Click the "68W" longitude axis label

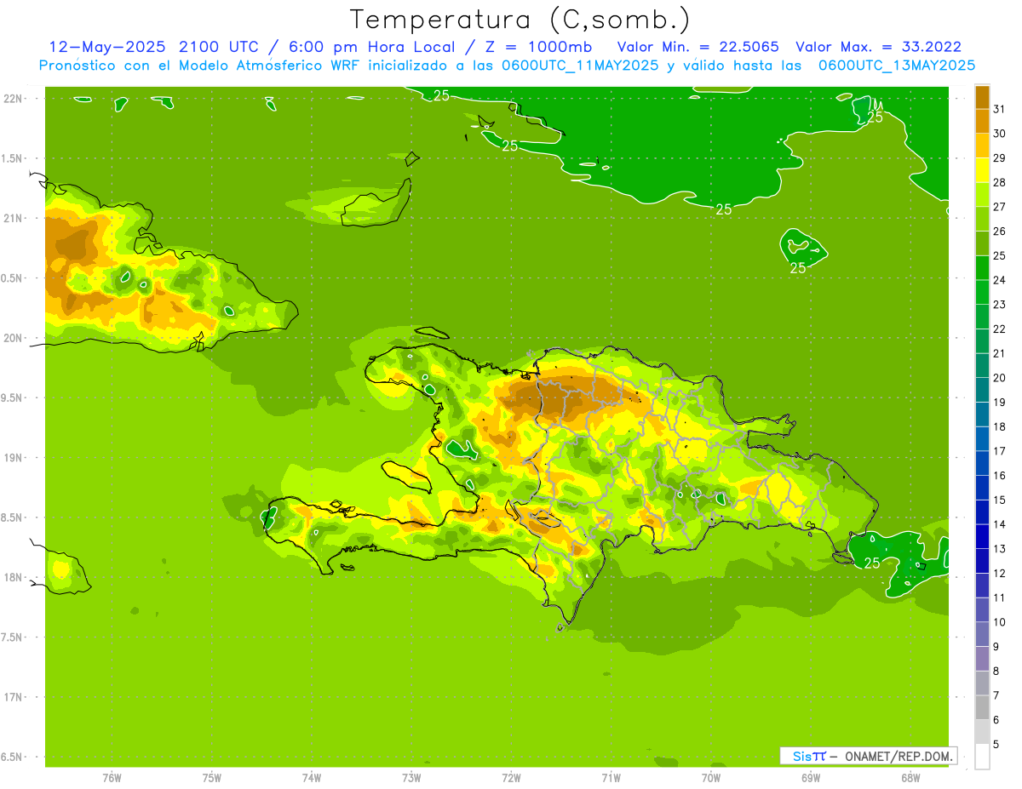click(910, 777)
